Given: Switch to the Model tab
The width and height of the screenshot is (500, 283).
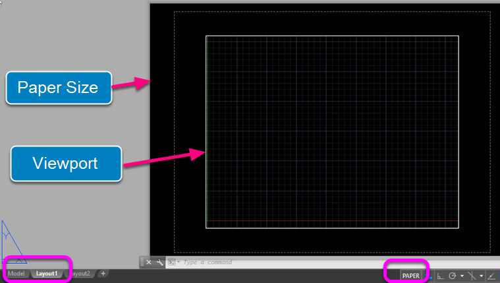Looking at the screenshot, I should tap(16, 273).
